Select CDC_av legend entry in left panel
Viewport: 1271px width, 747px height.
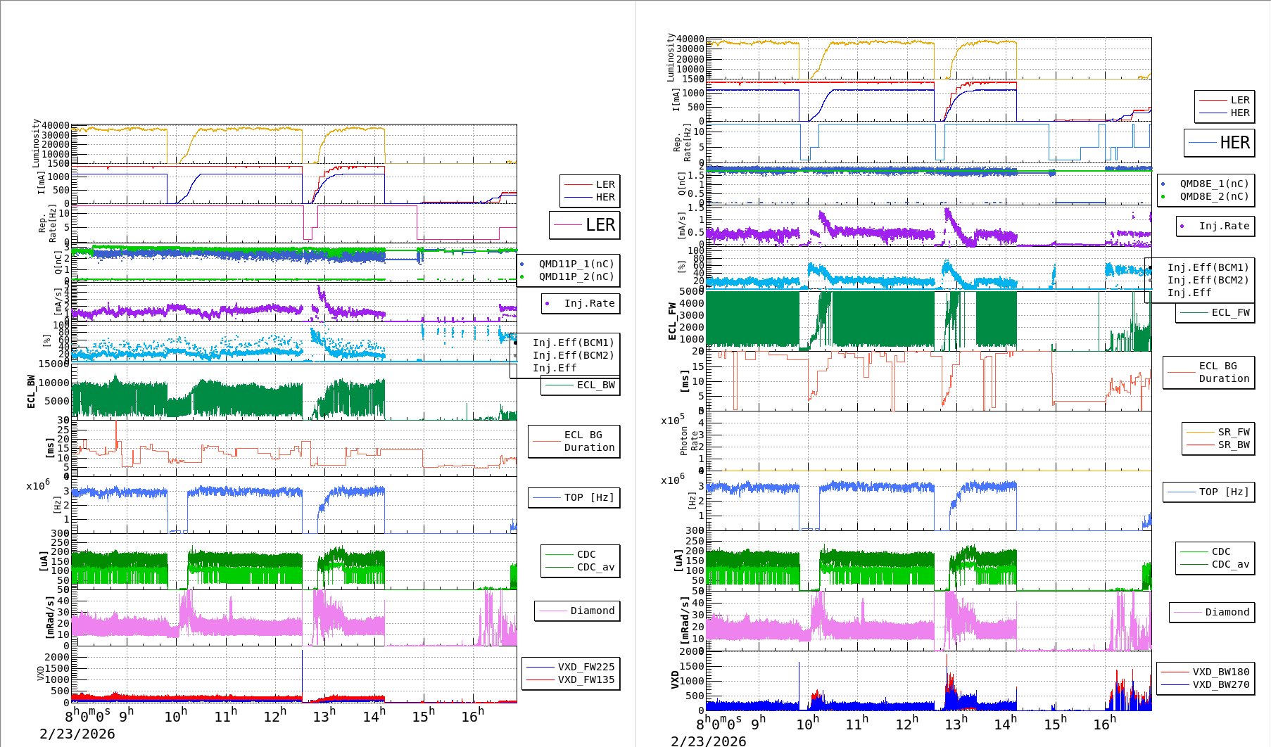[595, 567]
